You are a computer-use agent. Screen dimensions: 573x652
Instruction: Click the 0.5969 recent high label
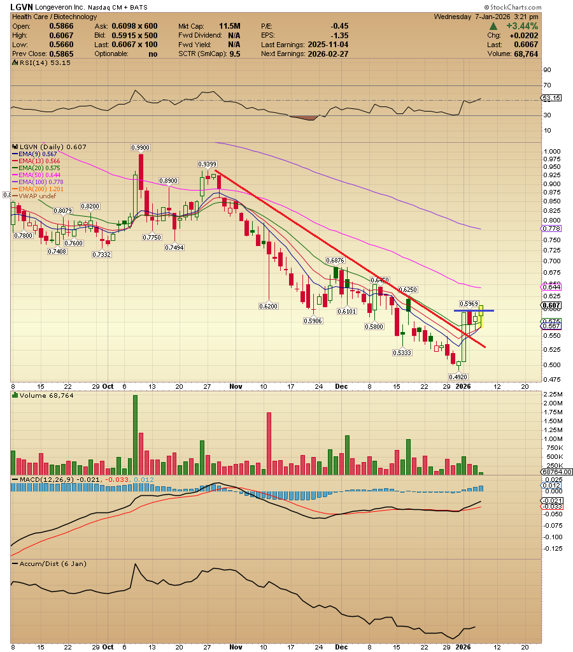pos(469,304)
